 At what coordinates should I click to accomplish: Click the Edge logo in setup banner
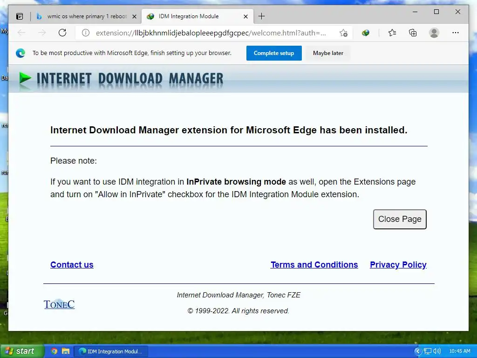(x=20, y=53)
